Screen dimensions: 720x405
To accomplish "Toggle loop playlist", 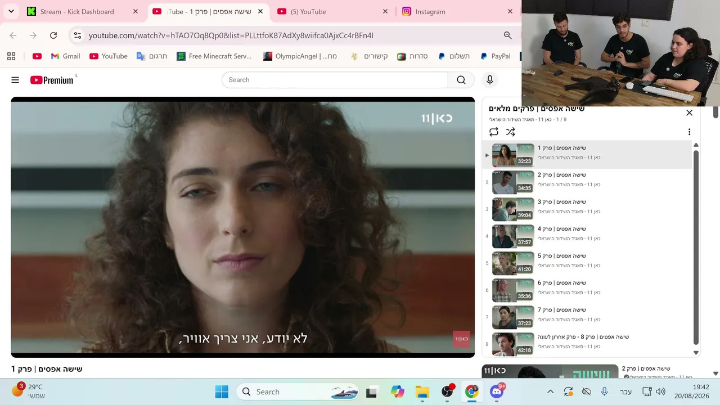I will (x=494, y=132).
